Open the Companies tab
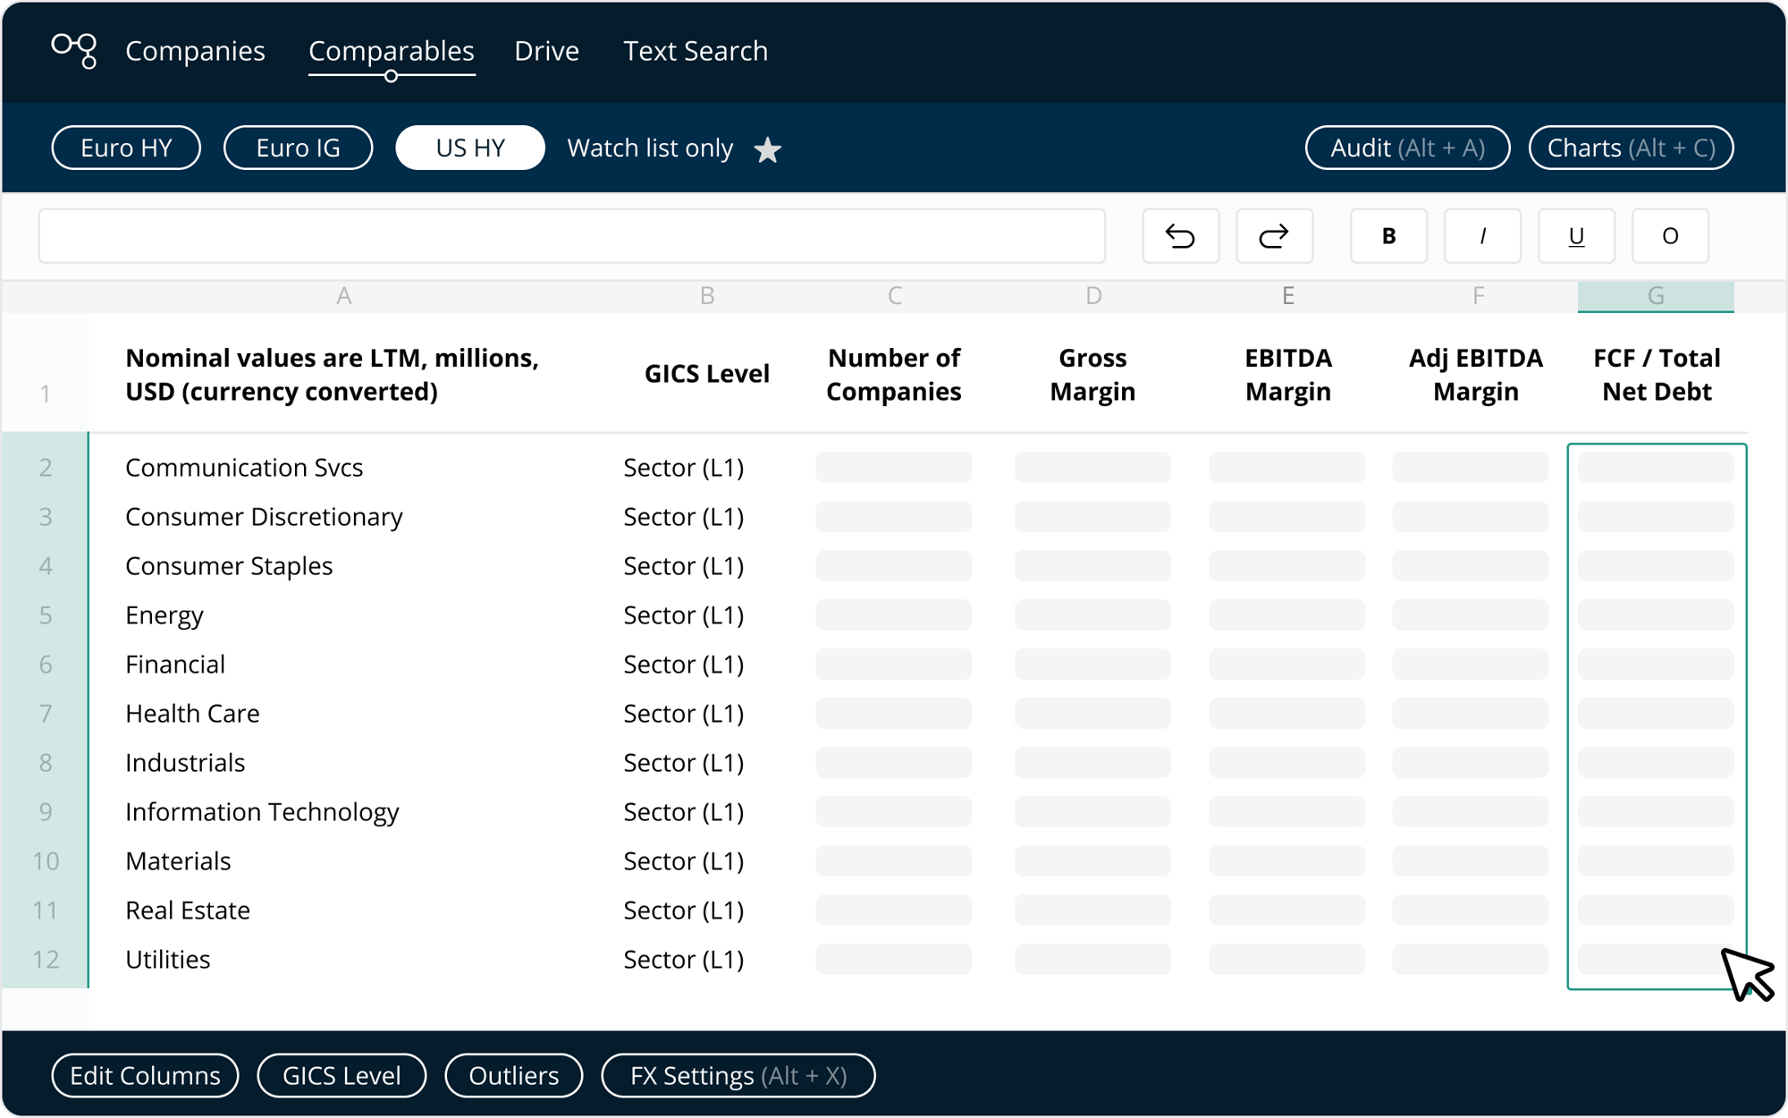1788x1118 pixels. [195, 51]
